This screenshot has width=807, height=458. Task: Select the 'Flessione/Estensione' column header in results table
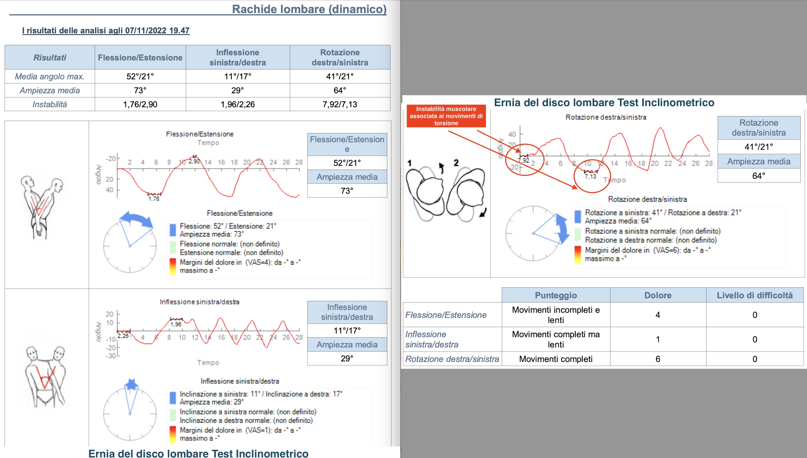tap(140, 57)
